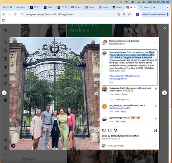Open Chrome three-dot menu
172x163 pixels.
point(168,14)
